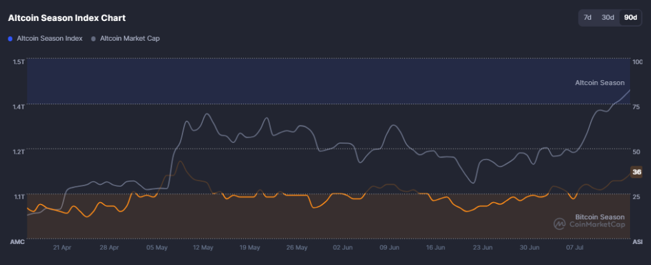
Task: Click the gray Altcoin Market Cap dot
Action: click(x=93, y=39)
